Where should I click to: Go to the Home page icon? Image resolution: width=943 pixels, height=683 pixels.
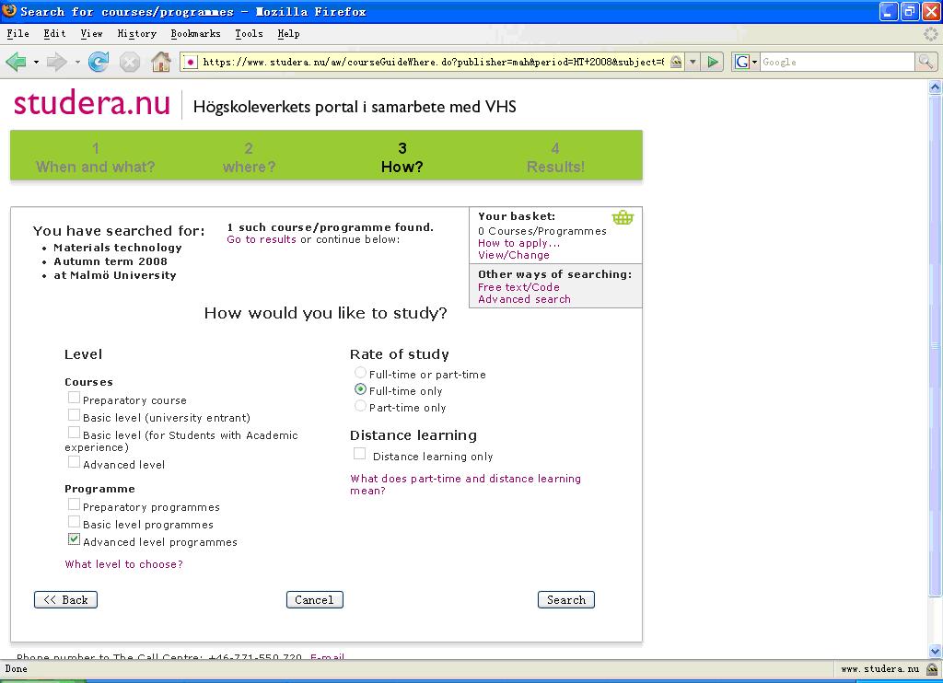pos(160,62)
